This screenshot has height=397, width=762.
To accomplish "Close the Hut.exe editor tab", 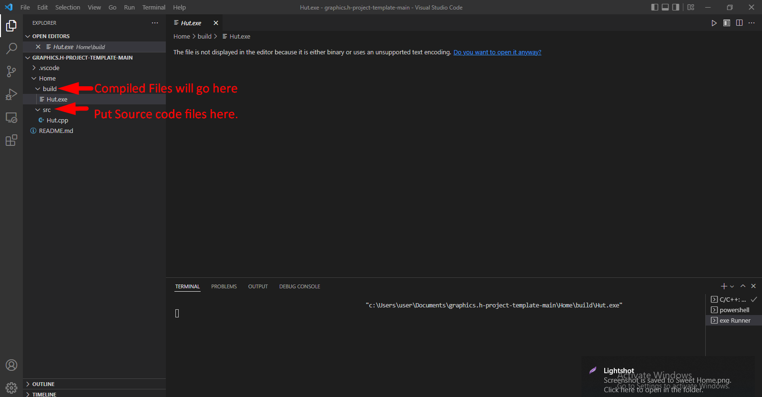I will tap(216, 23).
